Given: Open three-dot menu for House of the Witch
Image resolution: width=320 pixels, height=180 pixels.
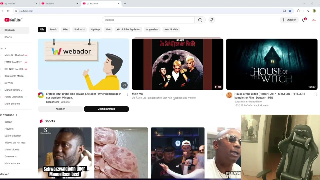Looking at the screenshot, I should [316, 94].
